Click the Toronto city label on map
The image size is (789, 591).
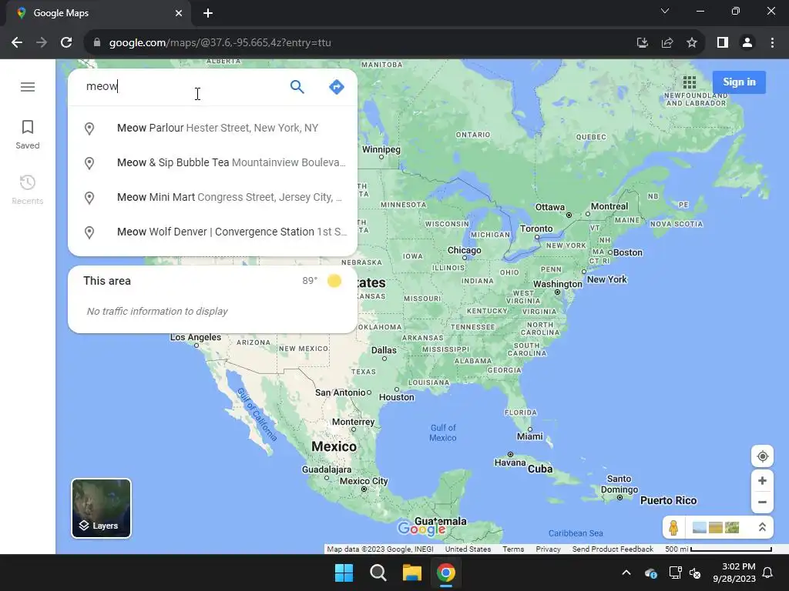(536, 229)
